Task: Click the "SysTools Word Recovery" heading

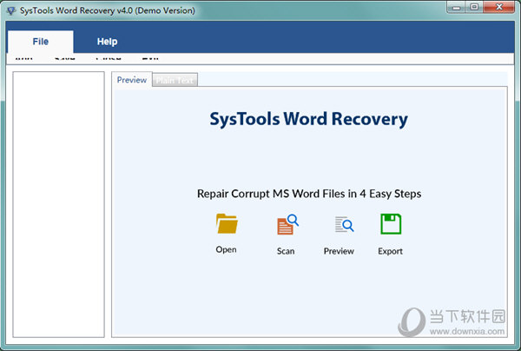Action: point(308,119)
